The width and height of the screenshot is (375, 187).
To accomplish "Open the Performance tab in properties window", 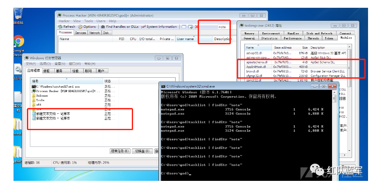I will click(292, 38).
